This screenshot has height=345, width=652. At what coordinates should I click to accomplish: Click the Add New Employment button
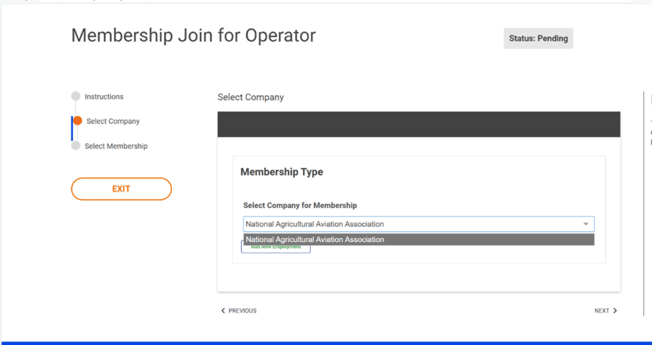coord(276,248)
